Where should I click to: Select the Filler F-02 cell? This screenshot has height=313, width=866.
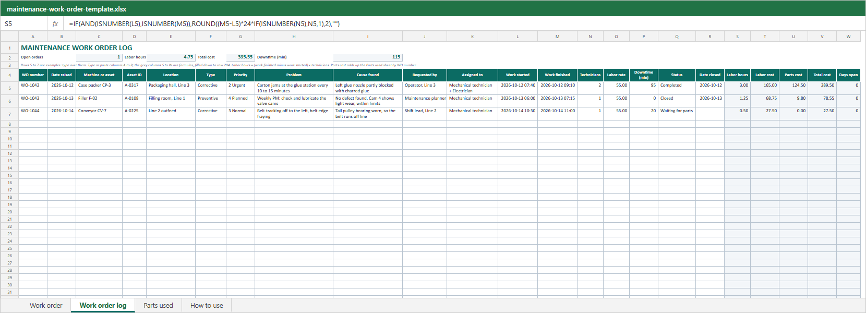[x=99, y=101]
